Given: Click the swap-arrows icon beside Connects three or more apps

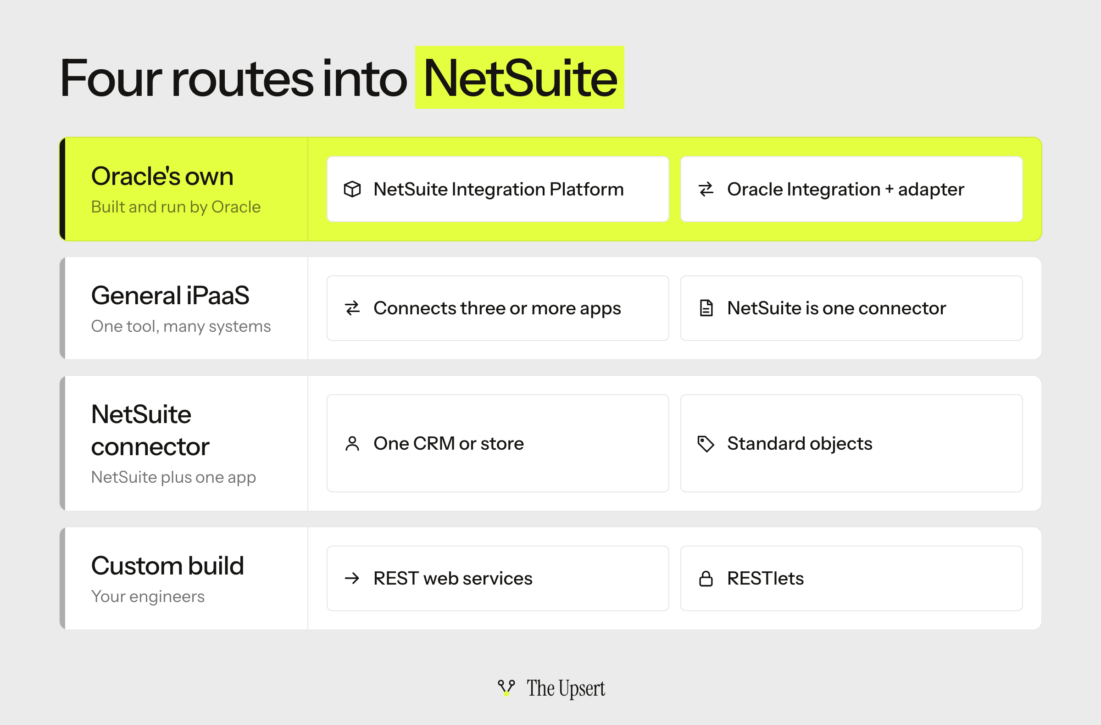Looking at the screenshot, I should pyautogui.click(x=352, y=308).
